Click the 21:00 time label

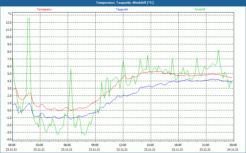click(x=206, y=145)
